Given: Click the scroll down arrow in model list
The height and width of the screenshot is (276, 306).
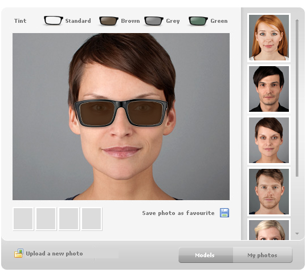Looking at the screenshot, I should [x=297, y=234].
